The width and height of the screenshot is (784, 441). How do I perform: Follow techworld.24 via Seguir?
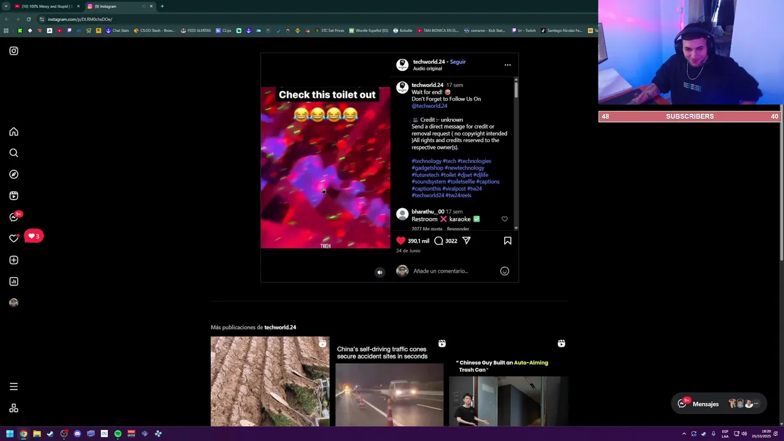(458, 62)
